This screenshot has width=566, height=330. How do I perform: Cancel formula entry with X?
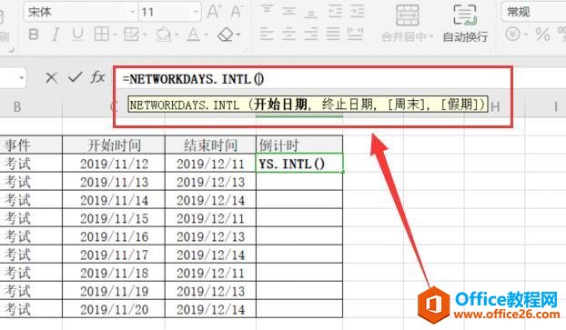(52, 77)
